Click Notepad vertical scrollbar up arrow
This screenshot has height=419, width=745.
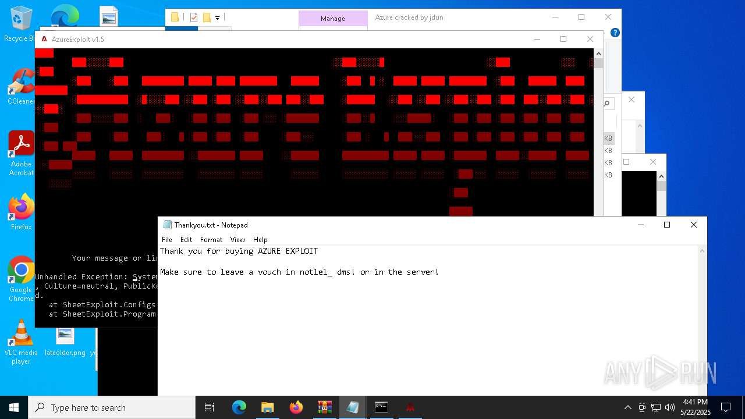[702, 251]
